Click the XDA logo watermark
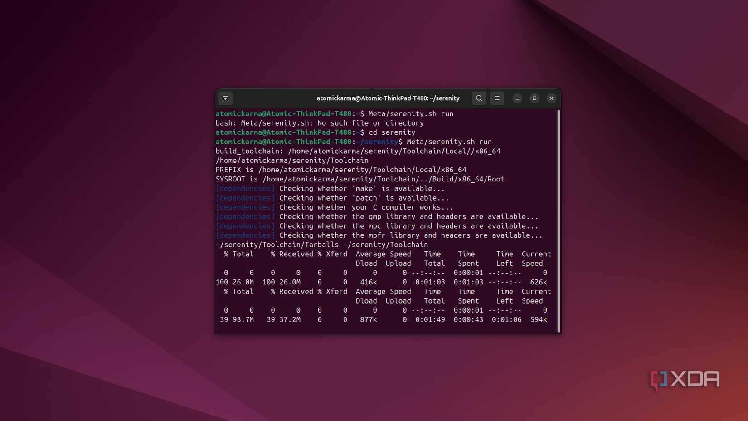 (x=684, y=379)
